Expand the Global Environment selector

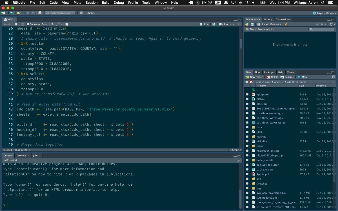(x=259, y=29)
